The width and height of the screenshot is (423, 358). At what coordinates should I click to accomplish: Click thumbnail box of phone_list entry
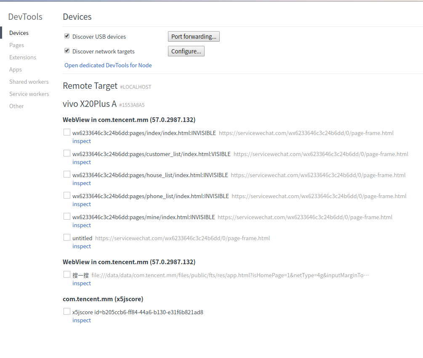67,195
